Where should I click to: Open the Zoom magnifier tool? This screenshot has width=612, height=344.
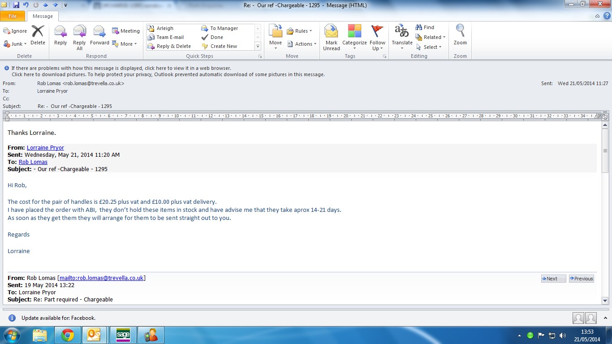click(460, 35)
